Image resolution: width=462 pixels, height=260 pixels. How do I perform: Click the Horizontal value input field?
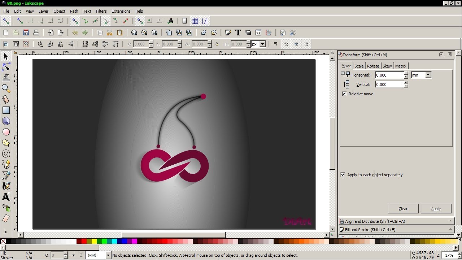(389, 75)
